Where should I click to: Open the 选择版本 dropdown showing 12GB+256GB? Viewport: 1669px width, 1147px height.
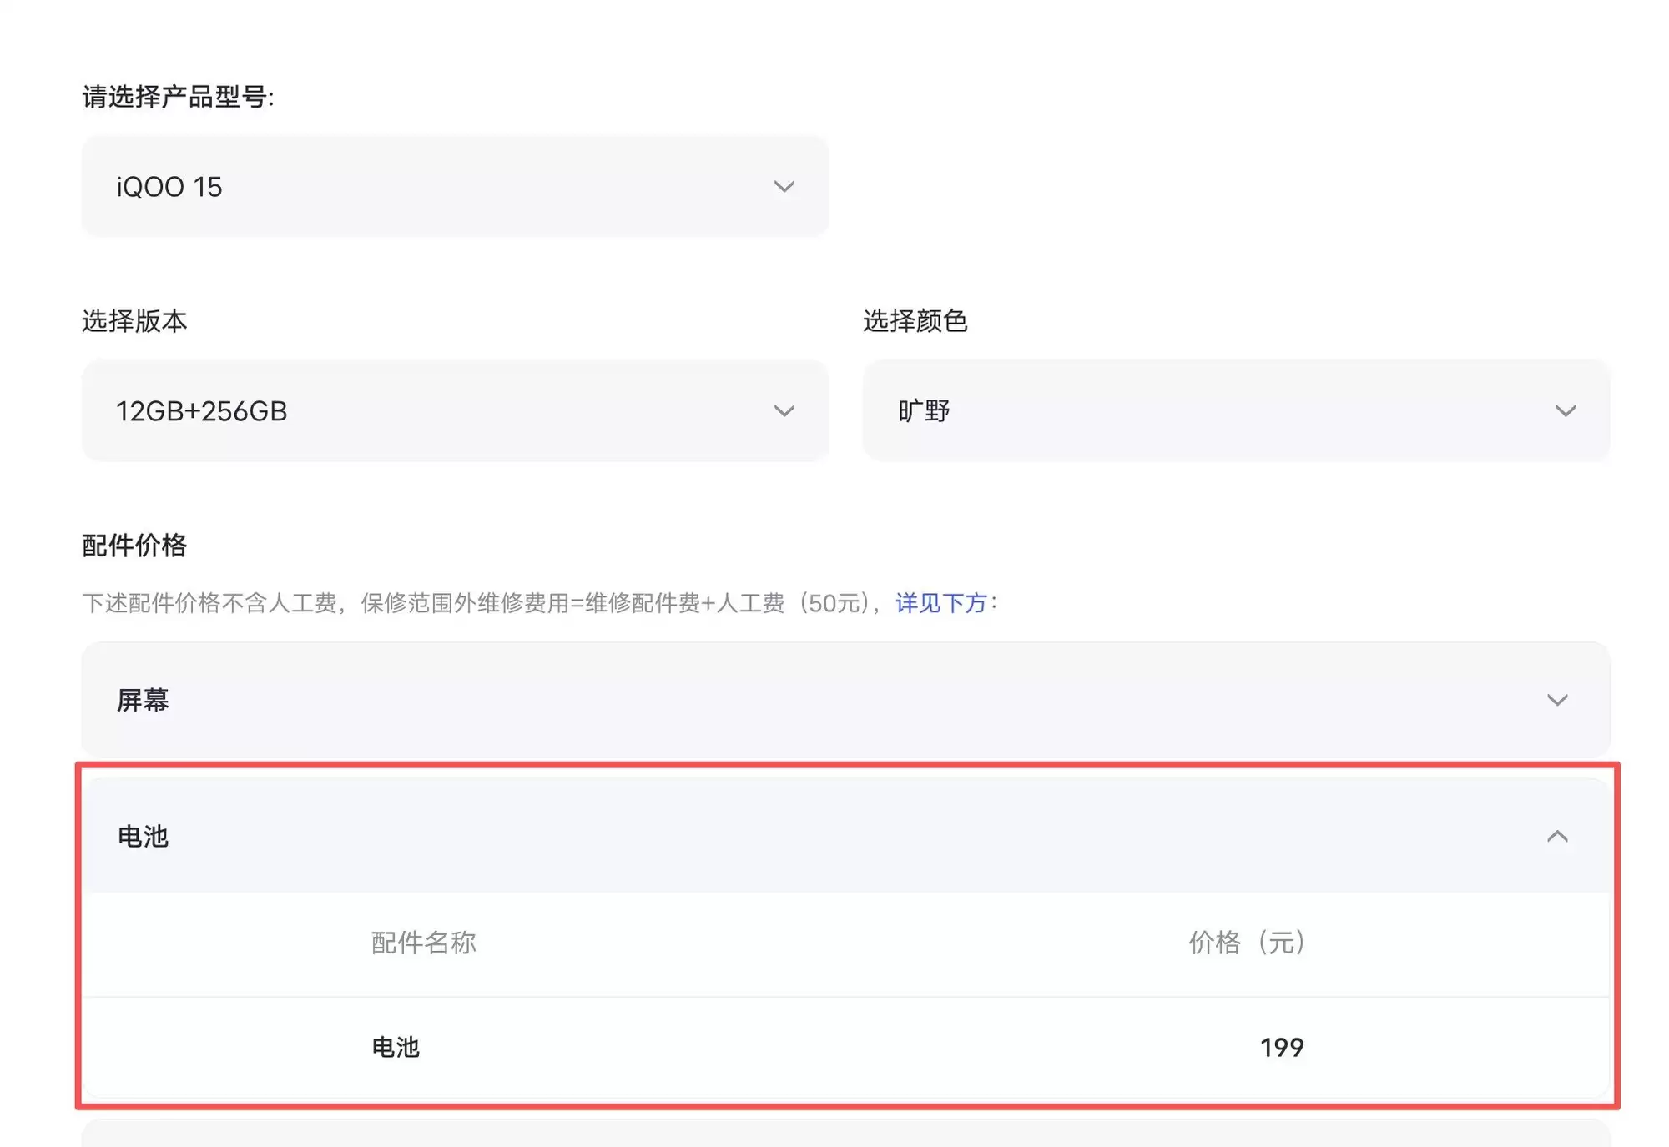(455, 410)
